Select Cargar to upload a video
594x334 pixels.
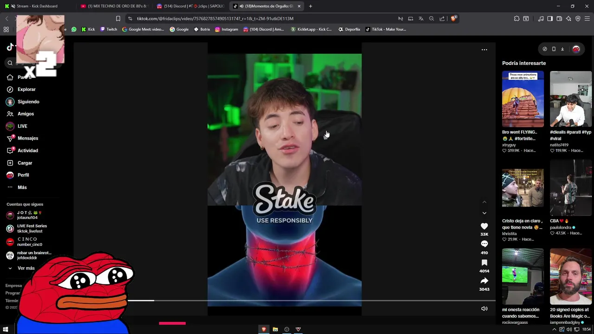pyautogui.click(x=19, y=163)
